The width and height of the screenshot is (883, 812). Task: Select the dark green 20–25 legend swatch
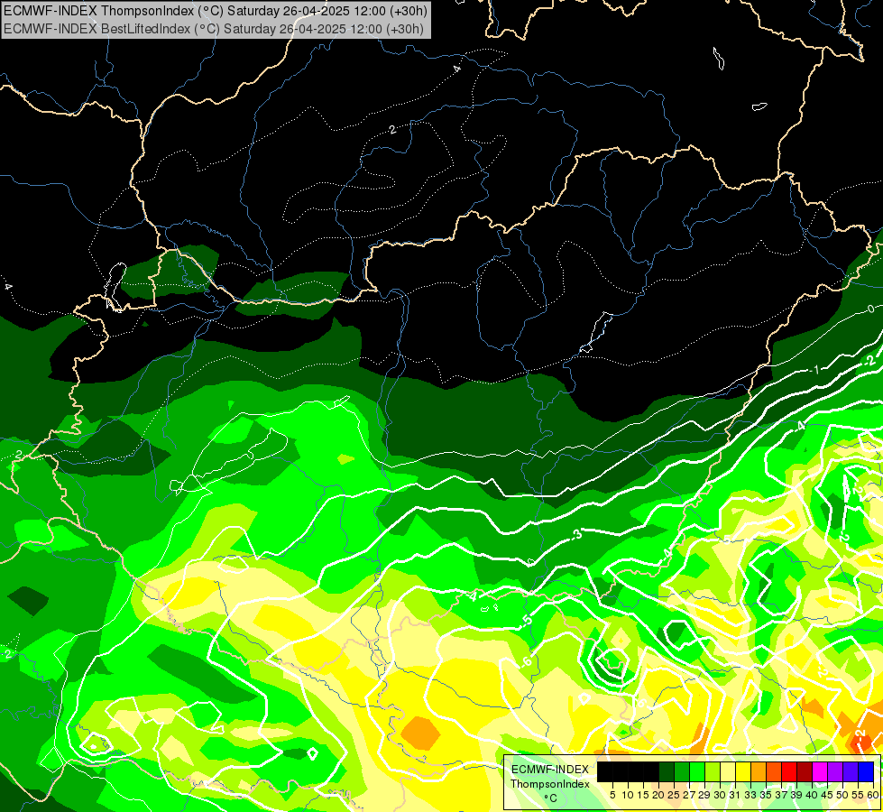pyautogui.click(x=667, y=771)
